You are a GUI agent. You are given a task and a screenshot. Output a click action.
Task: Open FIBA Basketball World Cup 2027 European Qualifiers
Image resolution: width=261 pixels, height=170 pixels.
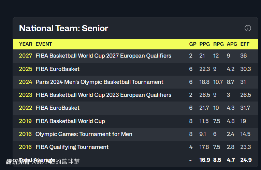pos(103,56)
